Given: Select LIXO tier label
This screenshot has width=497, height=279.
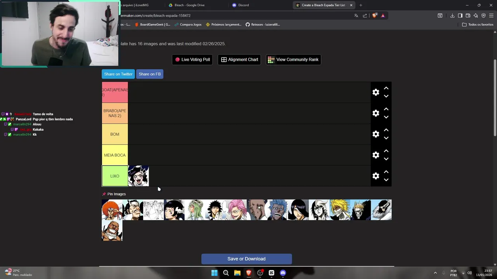Looking at the screenshot, I should (x=115, y=176).
